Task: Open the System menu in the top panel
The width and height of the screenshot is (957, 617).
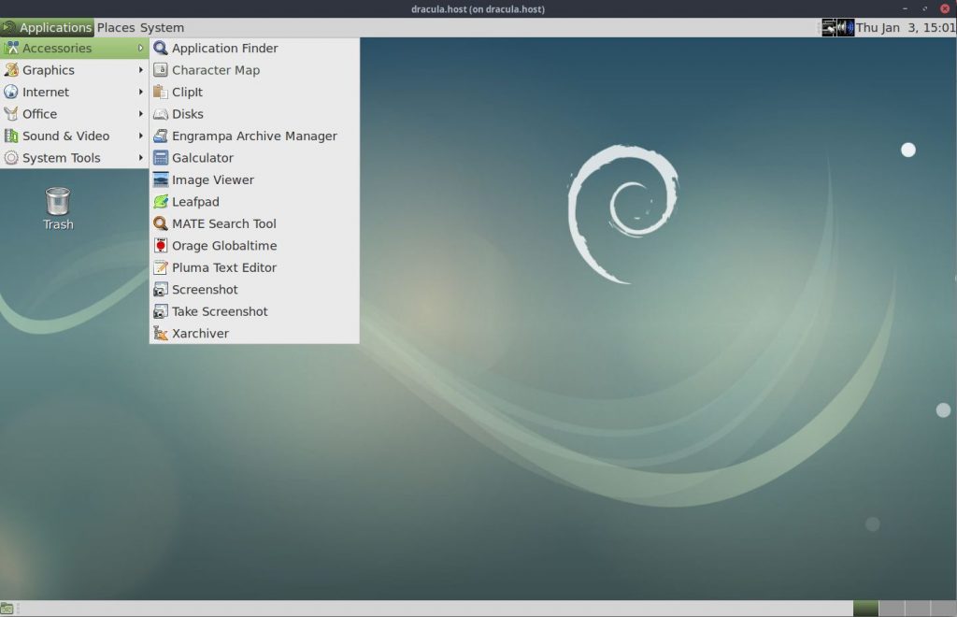Action: click(162, 27)
